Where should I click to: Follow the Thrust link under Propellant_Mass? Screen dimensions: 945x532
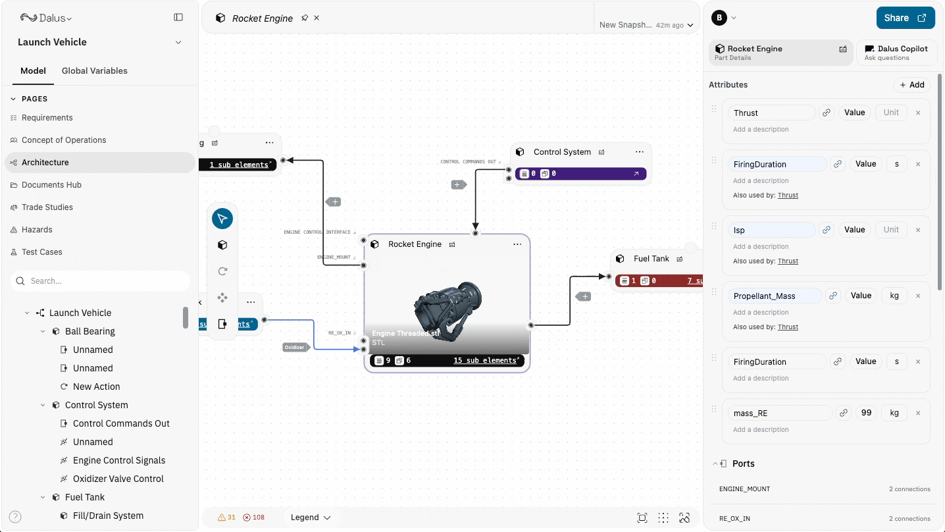(x=788, y=327)
